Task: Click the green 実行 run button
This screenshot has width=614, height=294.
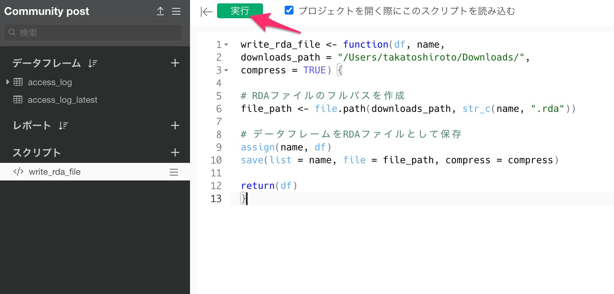Action: tap(240, 11)
